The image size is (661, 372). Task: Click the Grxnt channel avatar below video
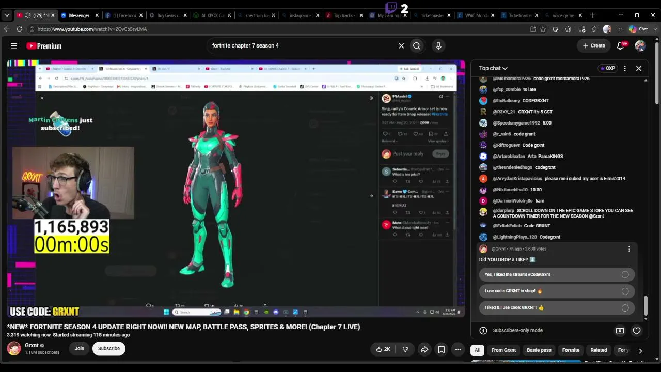point(14,348)
